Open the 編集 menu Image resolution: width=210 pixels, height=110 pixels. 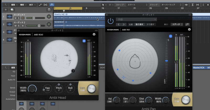[x=14, y=5]
